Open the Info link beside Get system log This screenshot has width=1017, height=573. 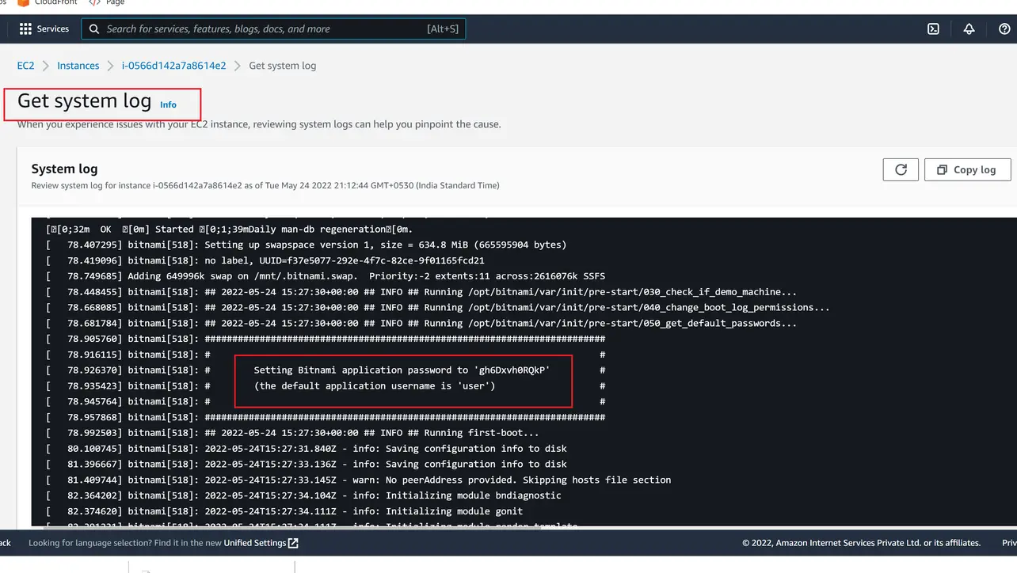(x=168, y=104)
